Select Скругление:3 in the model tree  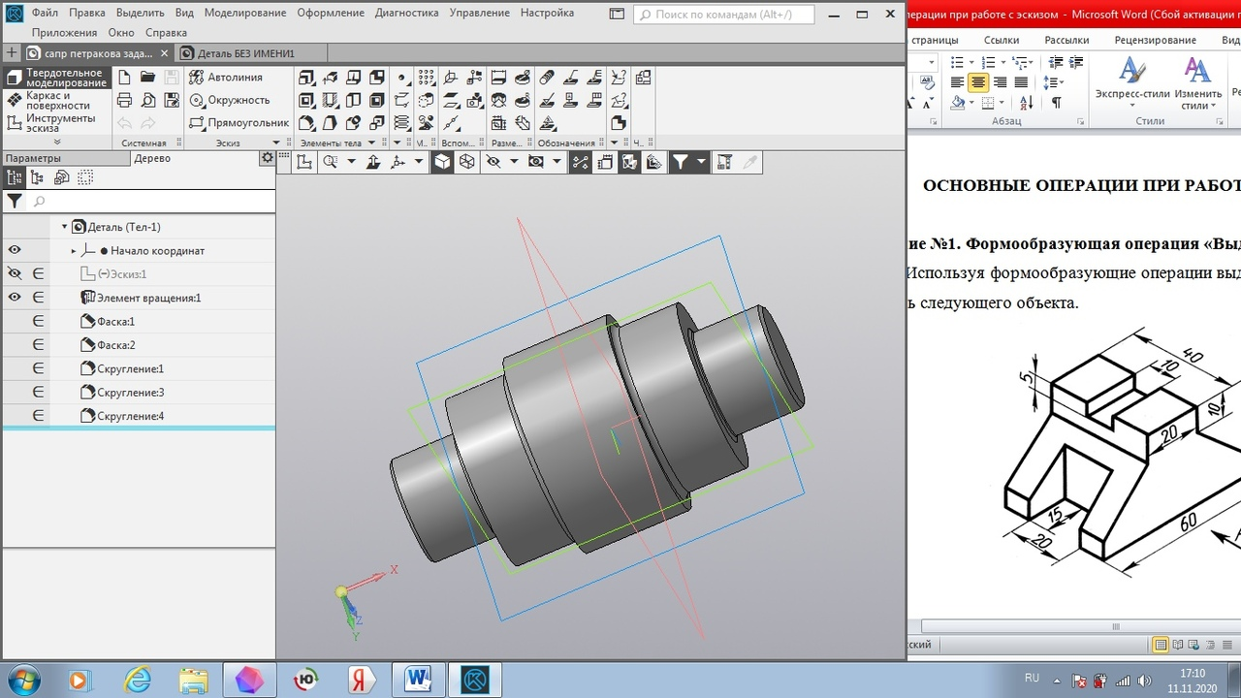(x=130, y=393)
